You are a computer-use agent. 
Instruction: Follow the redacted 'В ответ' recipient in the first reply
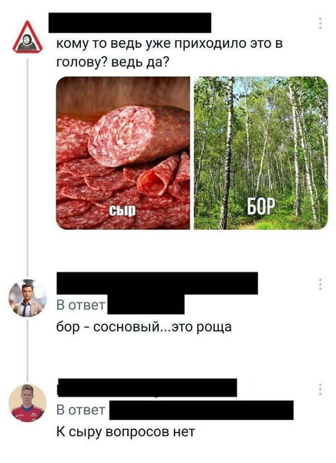click(x=146, y=305)
